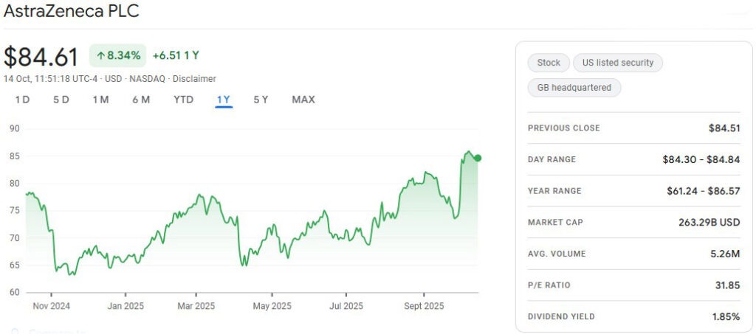This screenshot has width=756, height=334.
Task: Click the 70 y-axis label
Action: pyautogui.click(x=15, y=237)
